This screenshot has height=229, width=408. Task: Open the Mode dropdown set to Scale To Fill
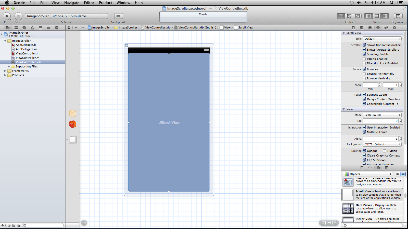click(x=382, y=115)
